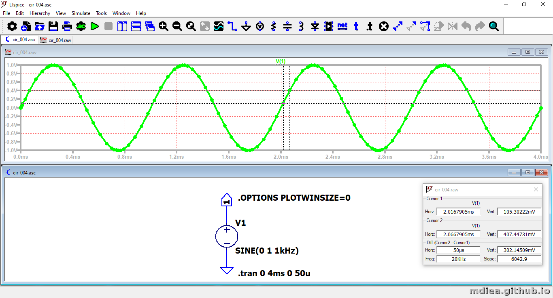
Task: Click the .tran 0 4ms 0 50u directive
Action: click(274, 273)
